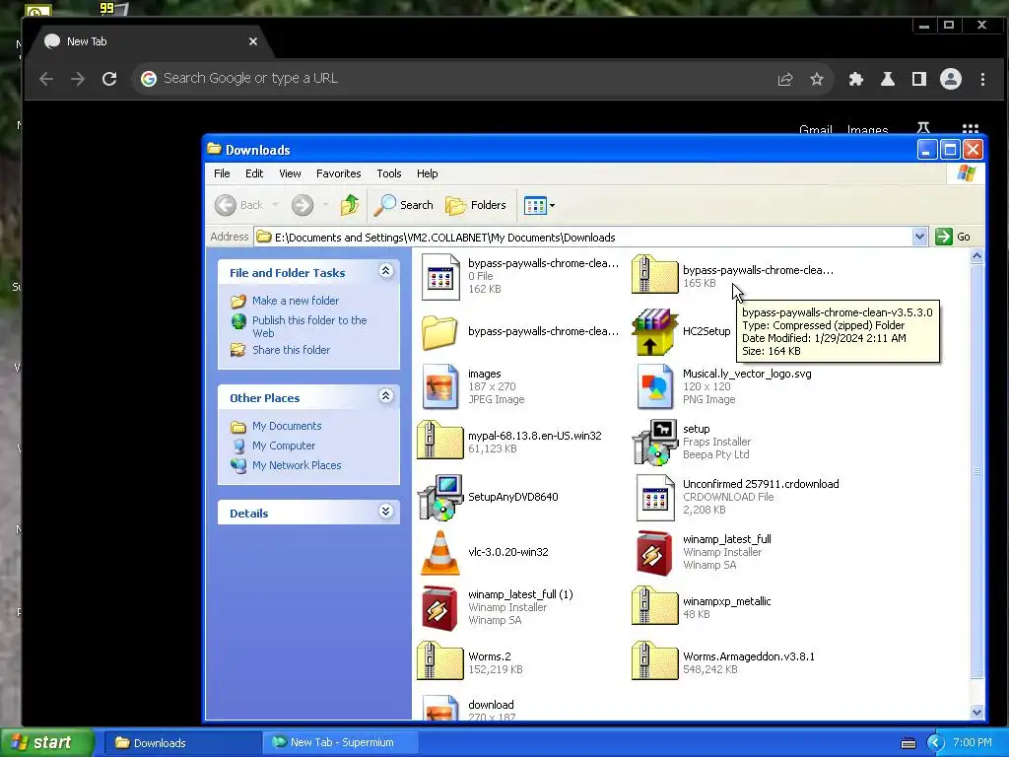Click the Up folder icon in the Explorer toolbar
This screenshot has height=757, width=1009.
350,205
